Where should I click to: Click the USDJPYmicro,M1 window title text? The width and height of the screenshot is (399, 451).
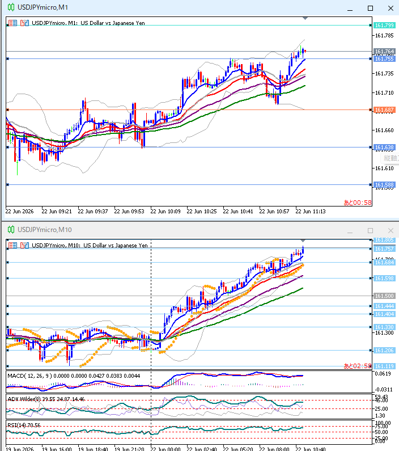tap(43, 7)
